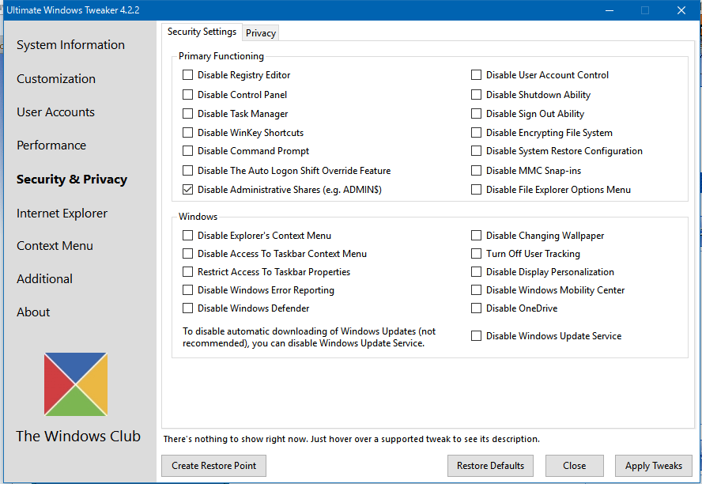Switch to the Privacy tab
This screenshot has height=484, width=702.
click(x=261, y=32)
